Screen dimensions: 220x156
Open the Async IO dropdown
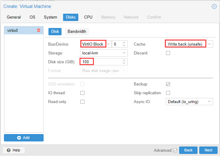(x=209, y=102)
